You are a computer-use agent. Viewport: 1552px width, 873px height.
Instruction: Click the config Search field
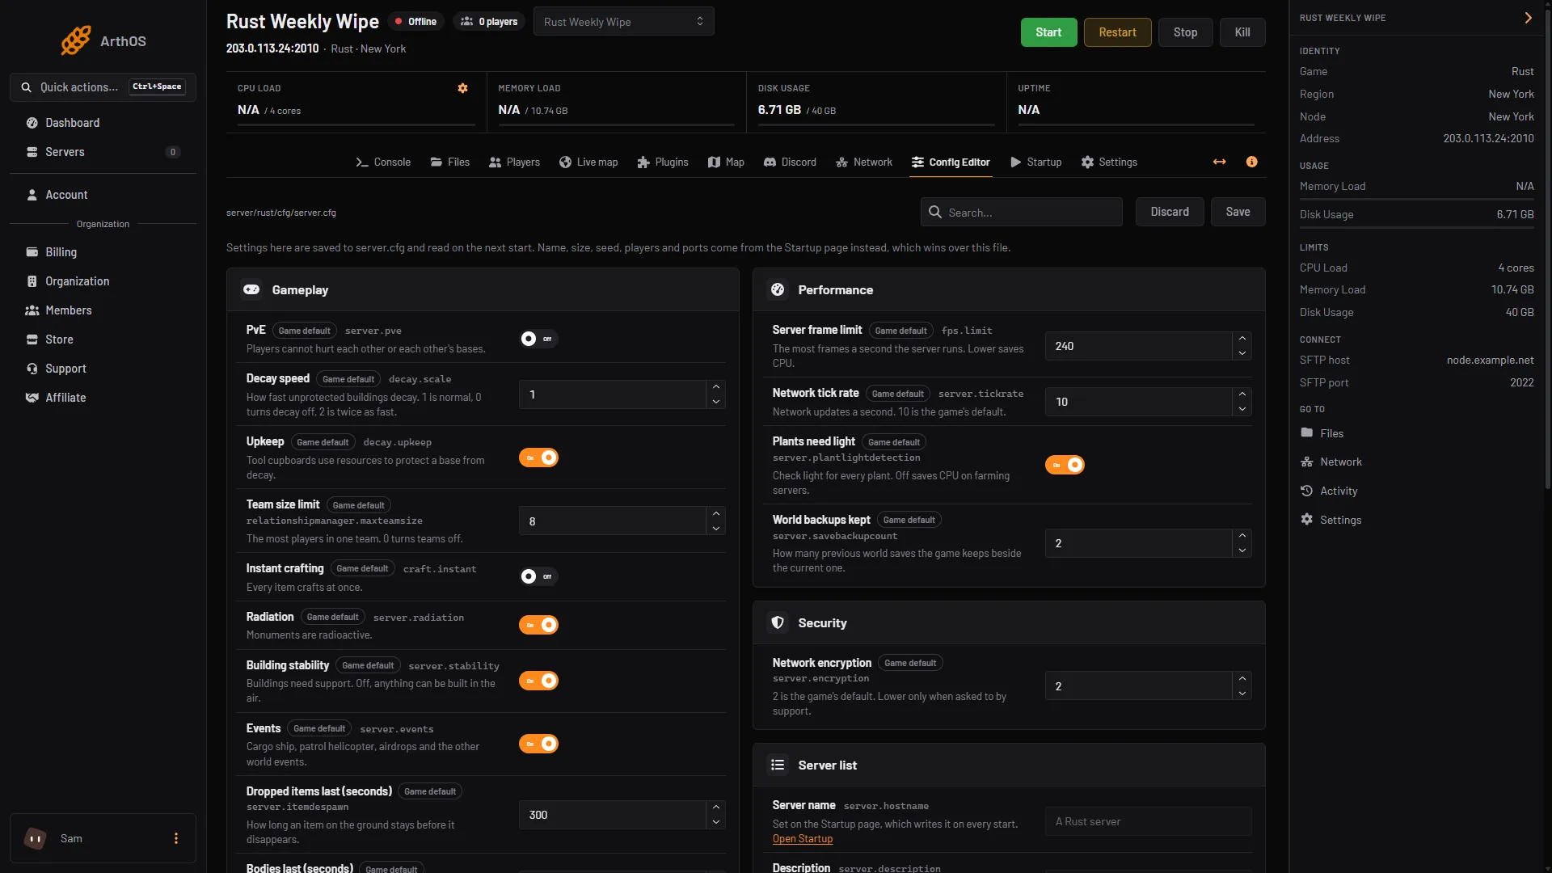coord(1021,212)
